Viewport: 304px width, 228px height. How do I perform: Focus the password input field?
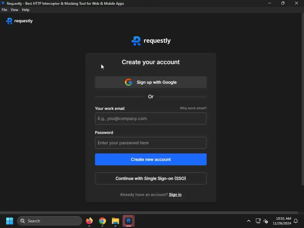[151, 143]
